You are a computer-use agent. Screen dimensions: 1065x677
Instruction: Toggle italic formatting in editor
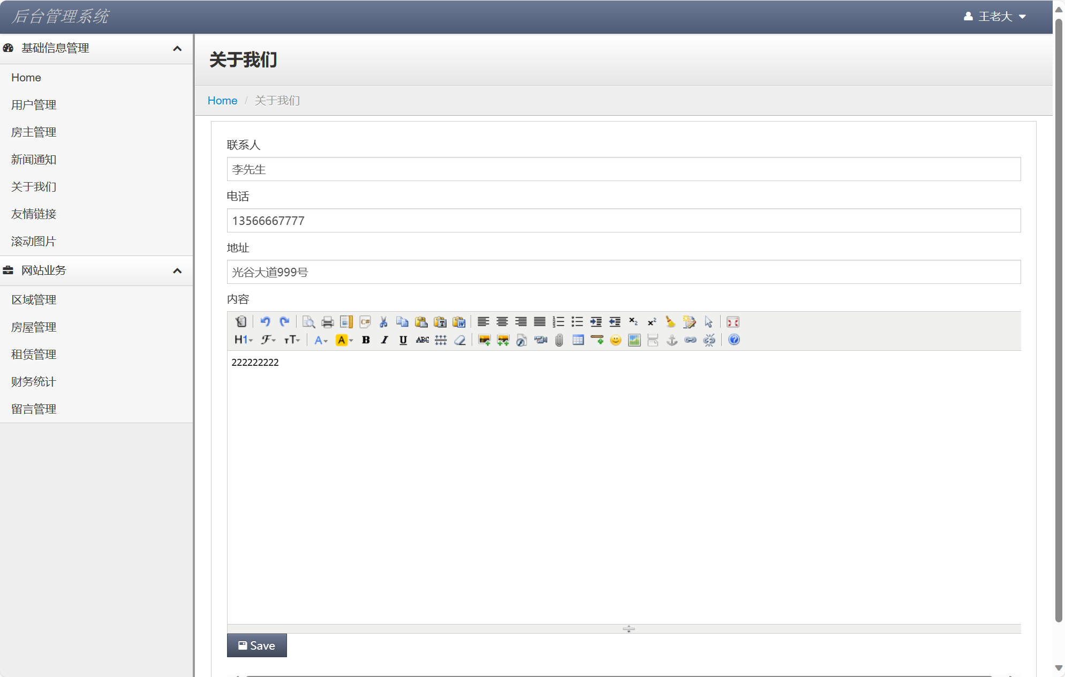384,340
